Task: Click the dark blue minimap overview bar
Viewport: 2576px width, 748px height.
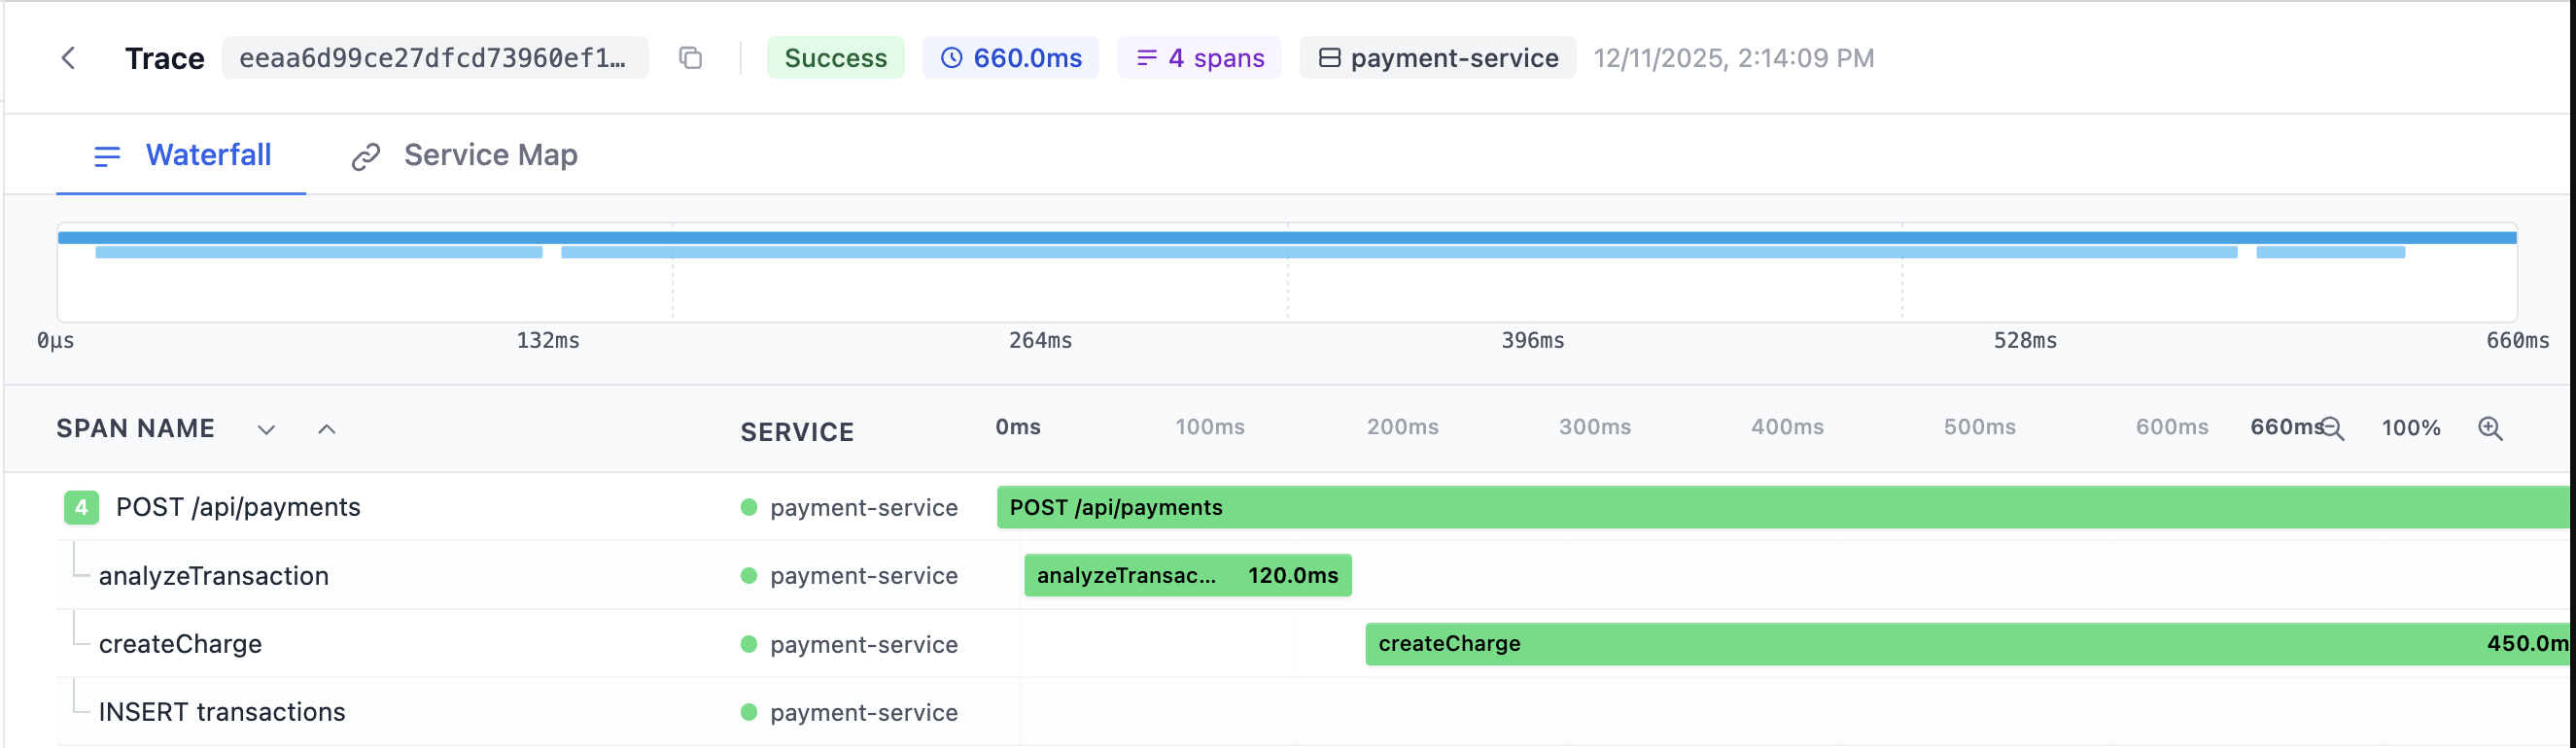Action: 1286,238
